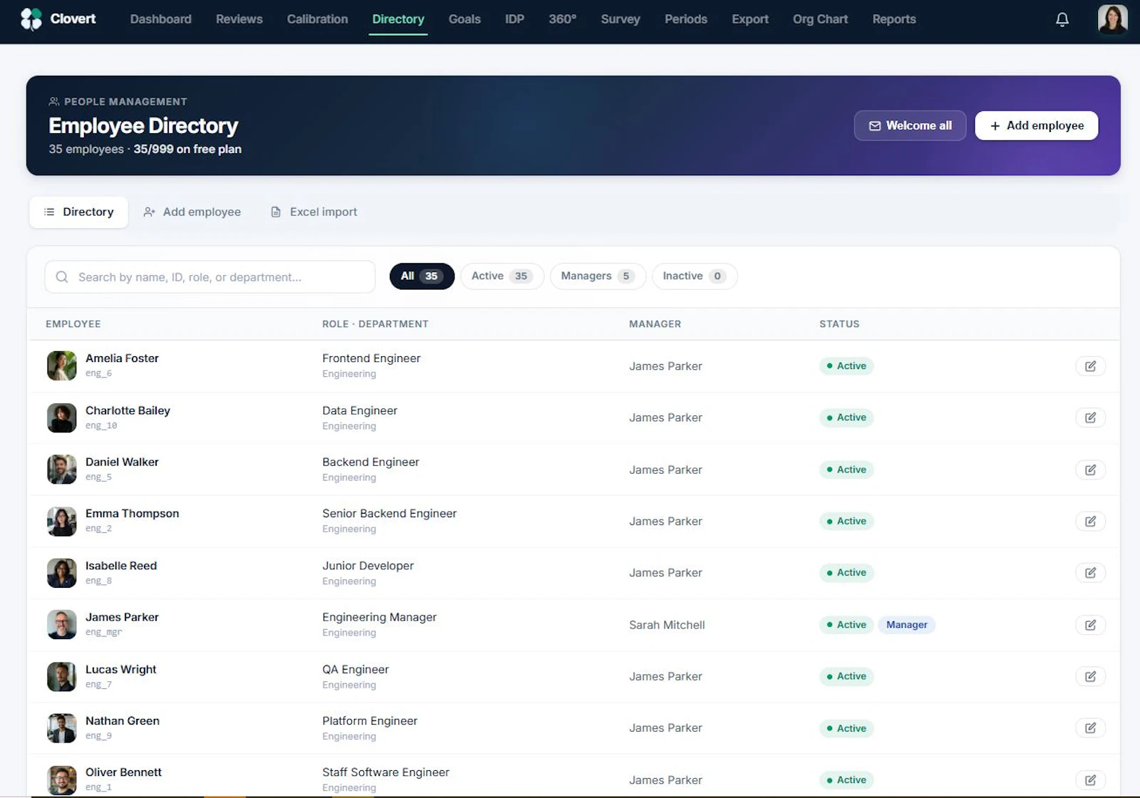
Task: Go to Dashboard in the navigation
Action: pos(160,19)
